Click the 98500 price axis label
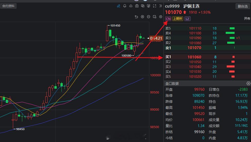 (x=155, y=127)
